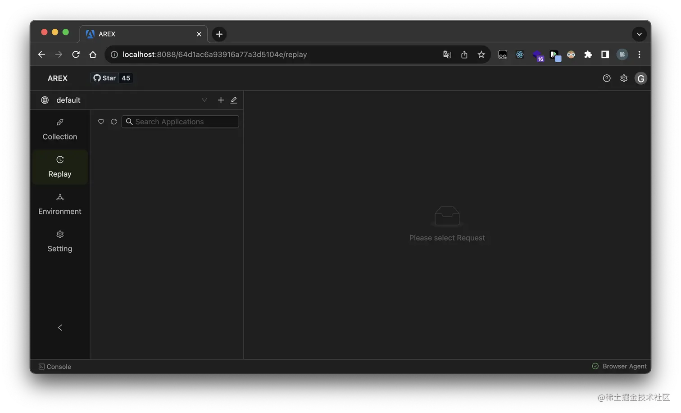The height and width of the screenshot is (413, 681).
Task: Collapse the sidebar with left chevron
Action: (x=60, y=327)
